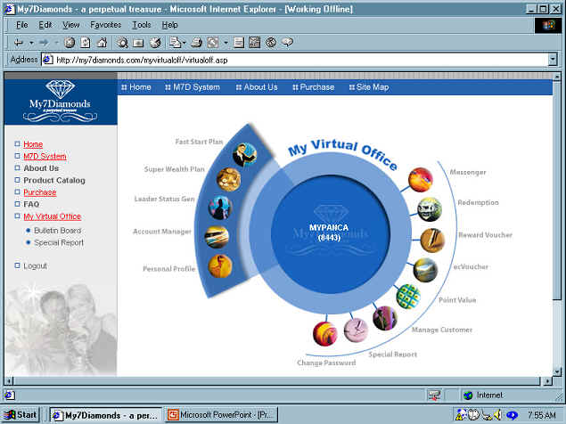Image resolution: width=566 pixels, height=424 pixels.
Task: Open the Favorites menu
Action: [105, 25]
